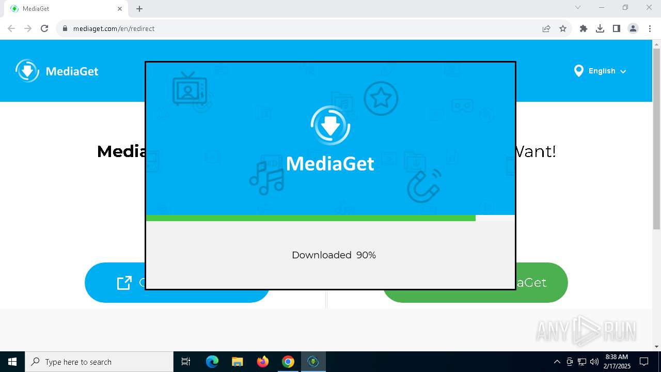This screenshot has height=372, width=661.
Task: Open the Chrome downloads icon
Action: point(600,28)
